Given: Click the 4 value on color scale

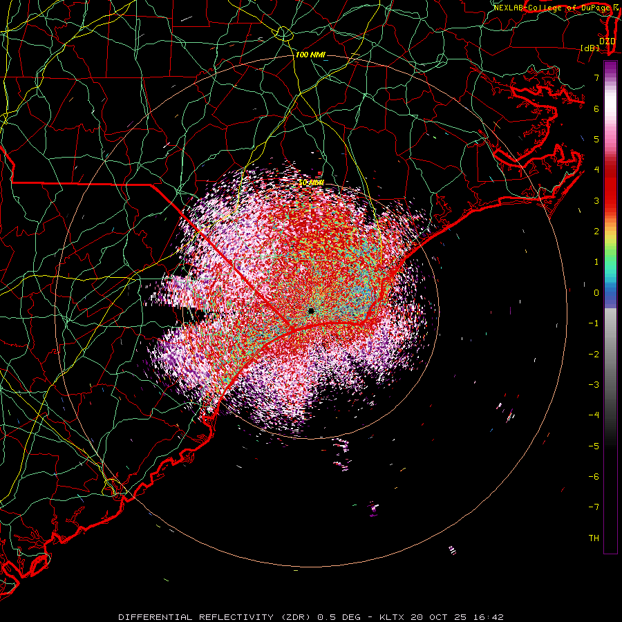Looking at the screenshot, I should coord(596,170).
